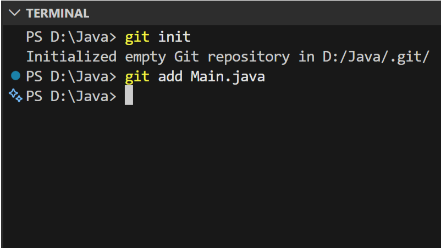Click the yellow git before add Main.java
The width and height of the screenshot is (441, 248).
coord(137,77)
